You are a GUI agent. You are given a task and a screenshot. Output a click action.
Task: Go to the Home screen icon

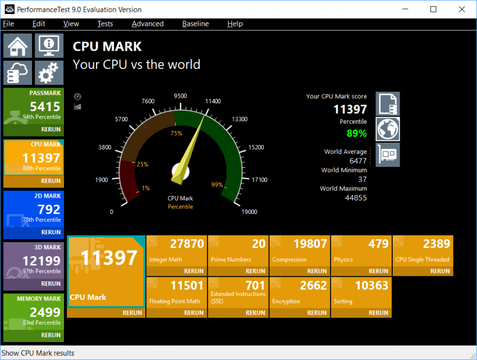[17, 45]
